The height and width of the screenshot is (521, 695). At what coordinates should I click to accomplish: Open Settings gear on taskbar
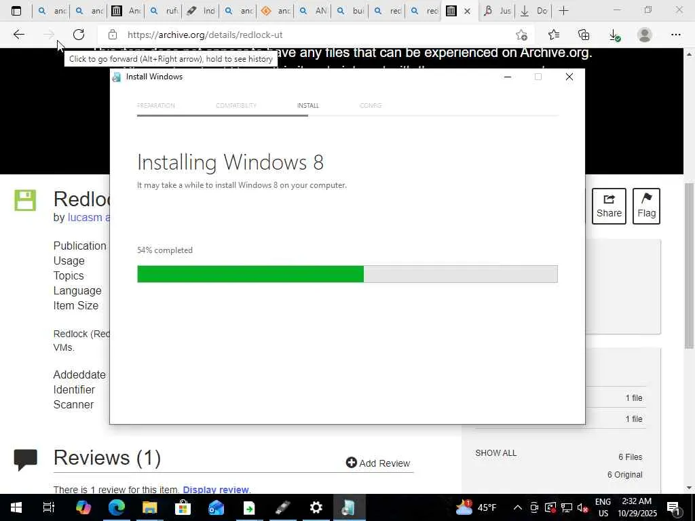coord(316,507)
